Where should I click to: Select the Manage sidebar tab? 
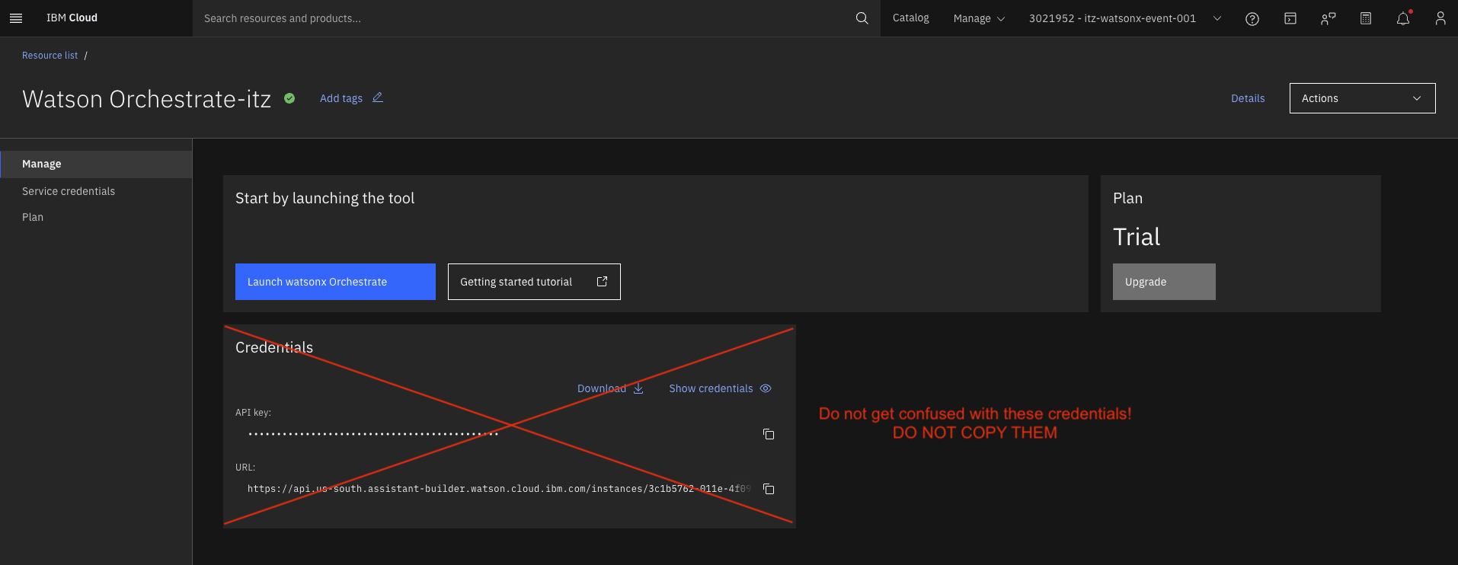coord(96,164)
